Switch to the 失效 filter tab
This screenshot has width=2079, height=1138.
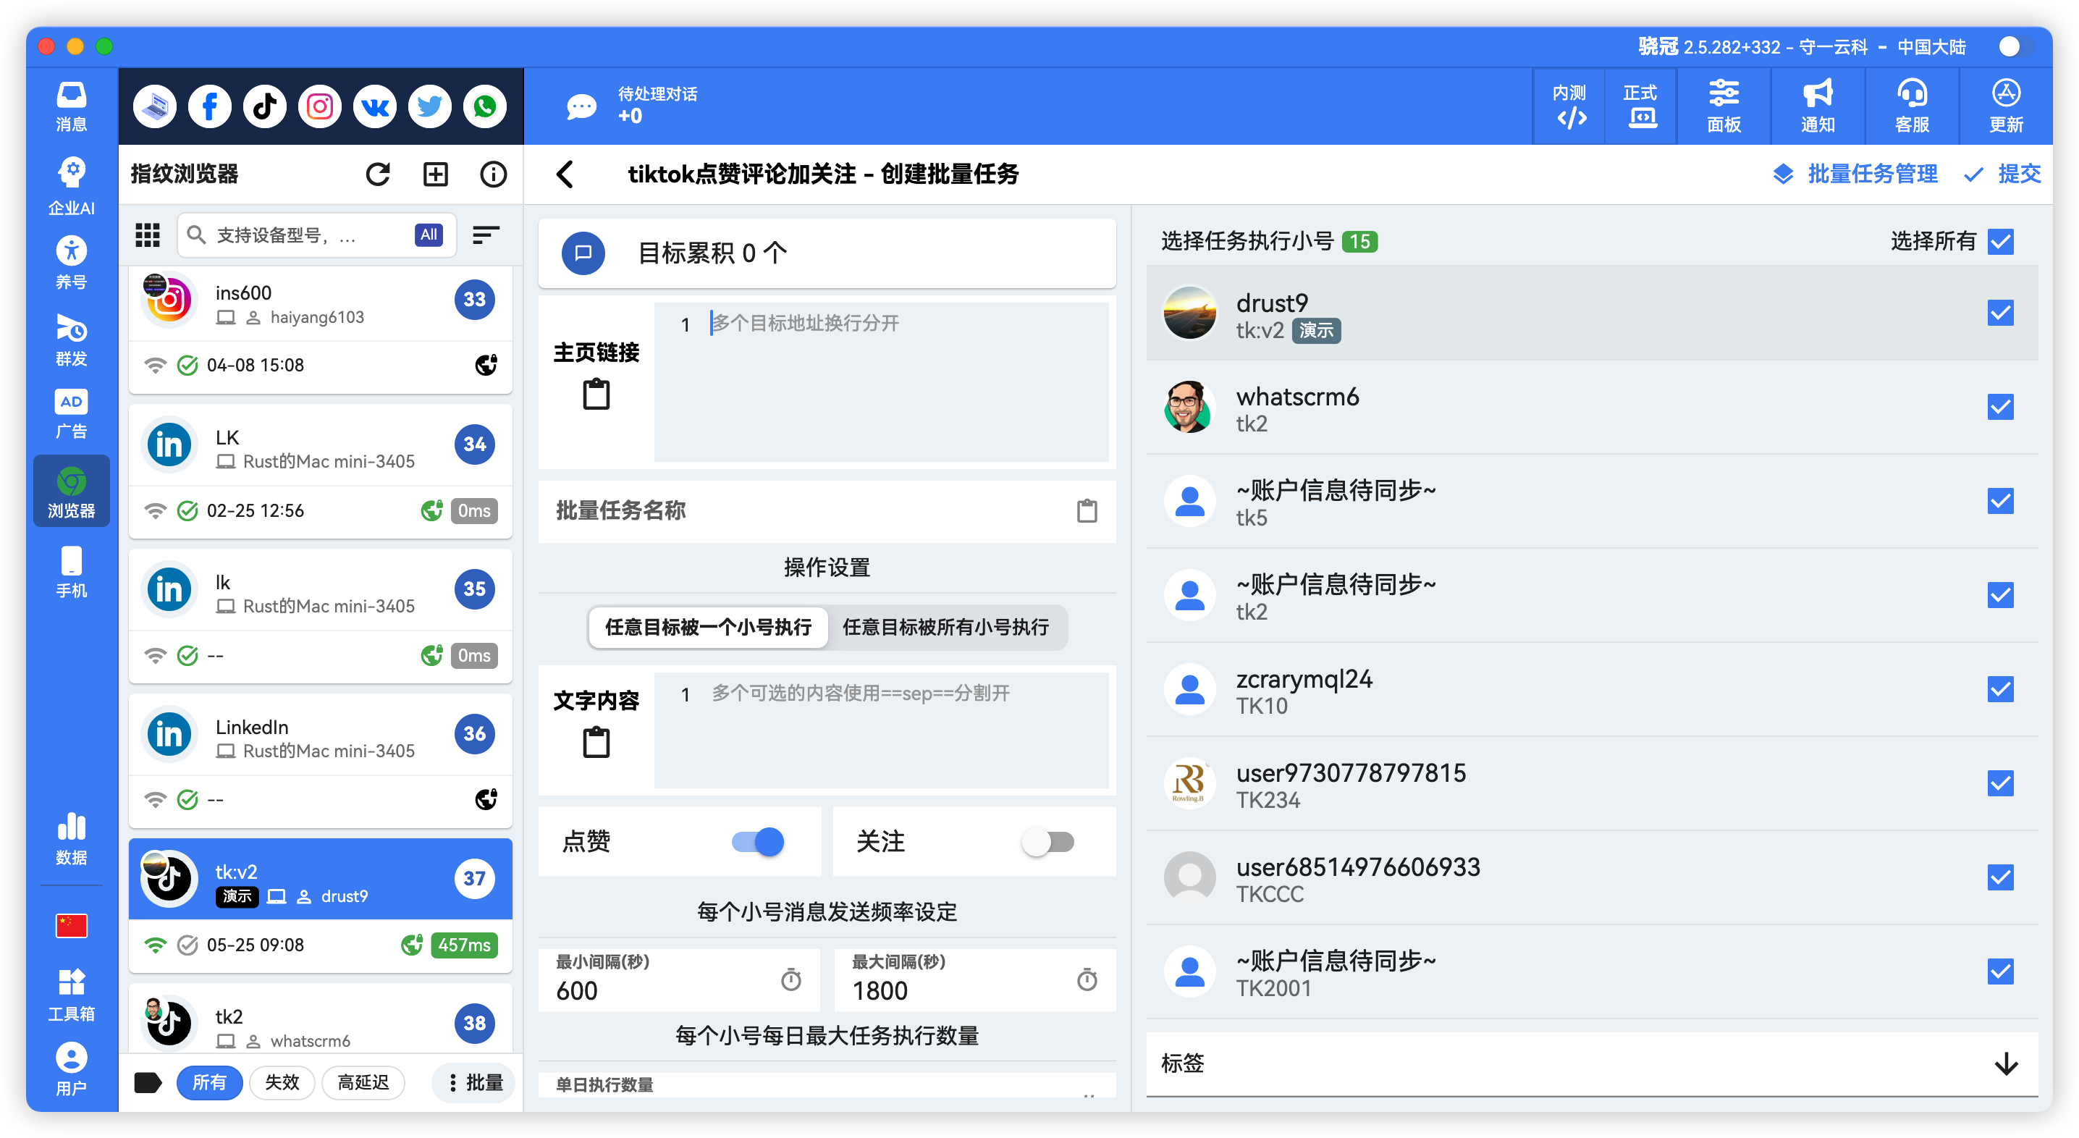pos(282,1082)
